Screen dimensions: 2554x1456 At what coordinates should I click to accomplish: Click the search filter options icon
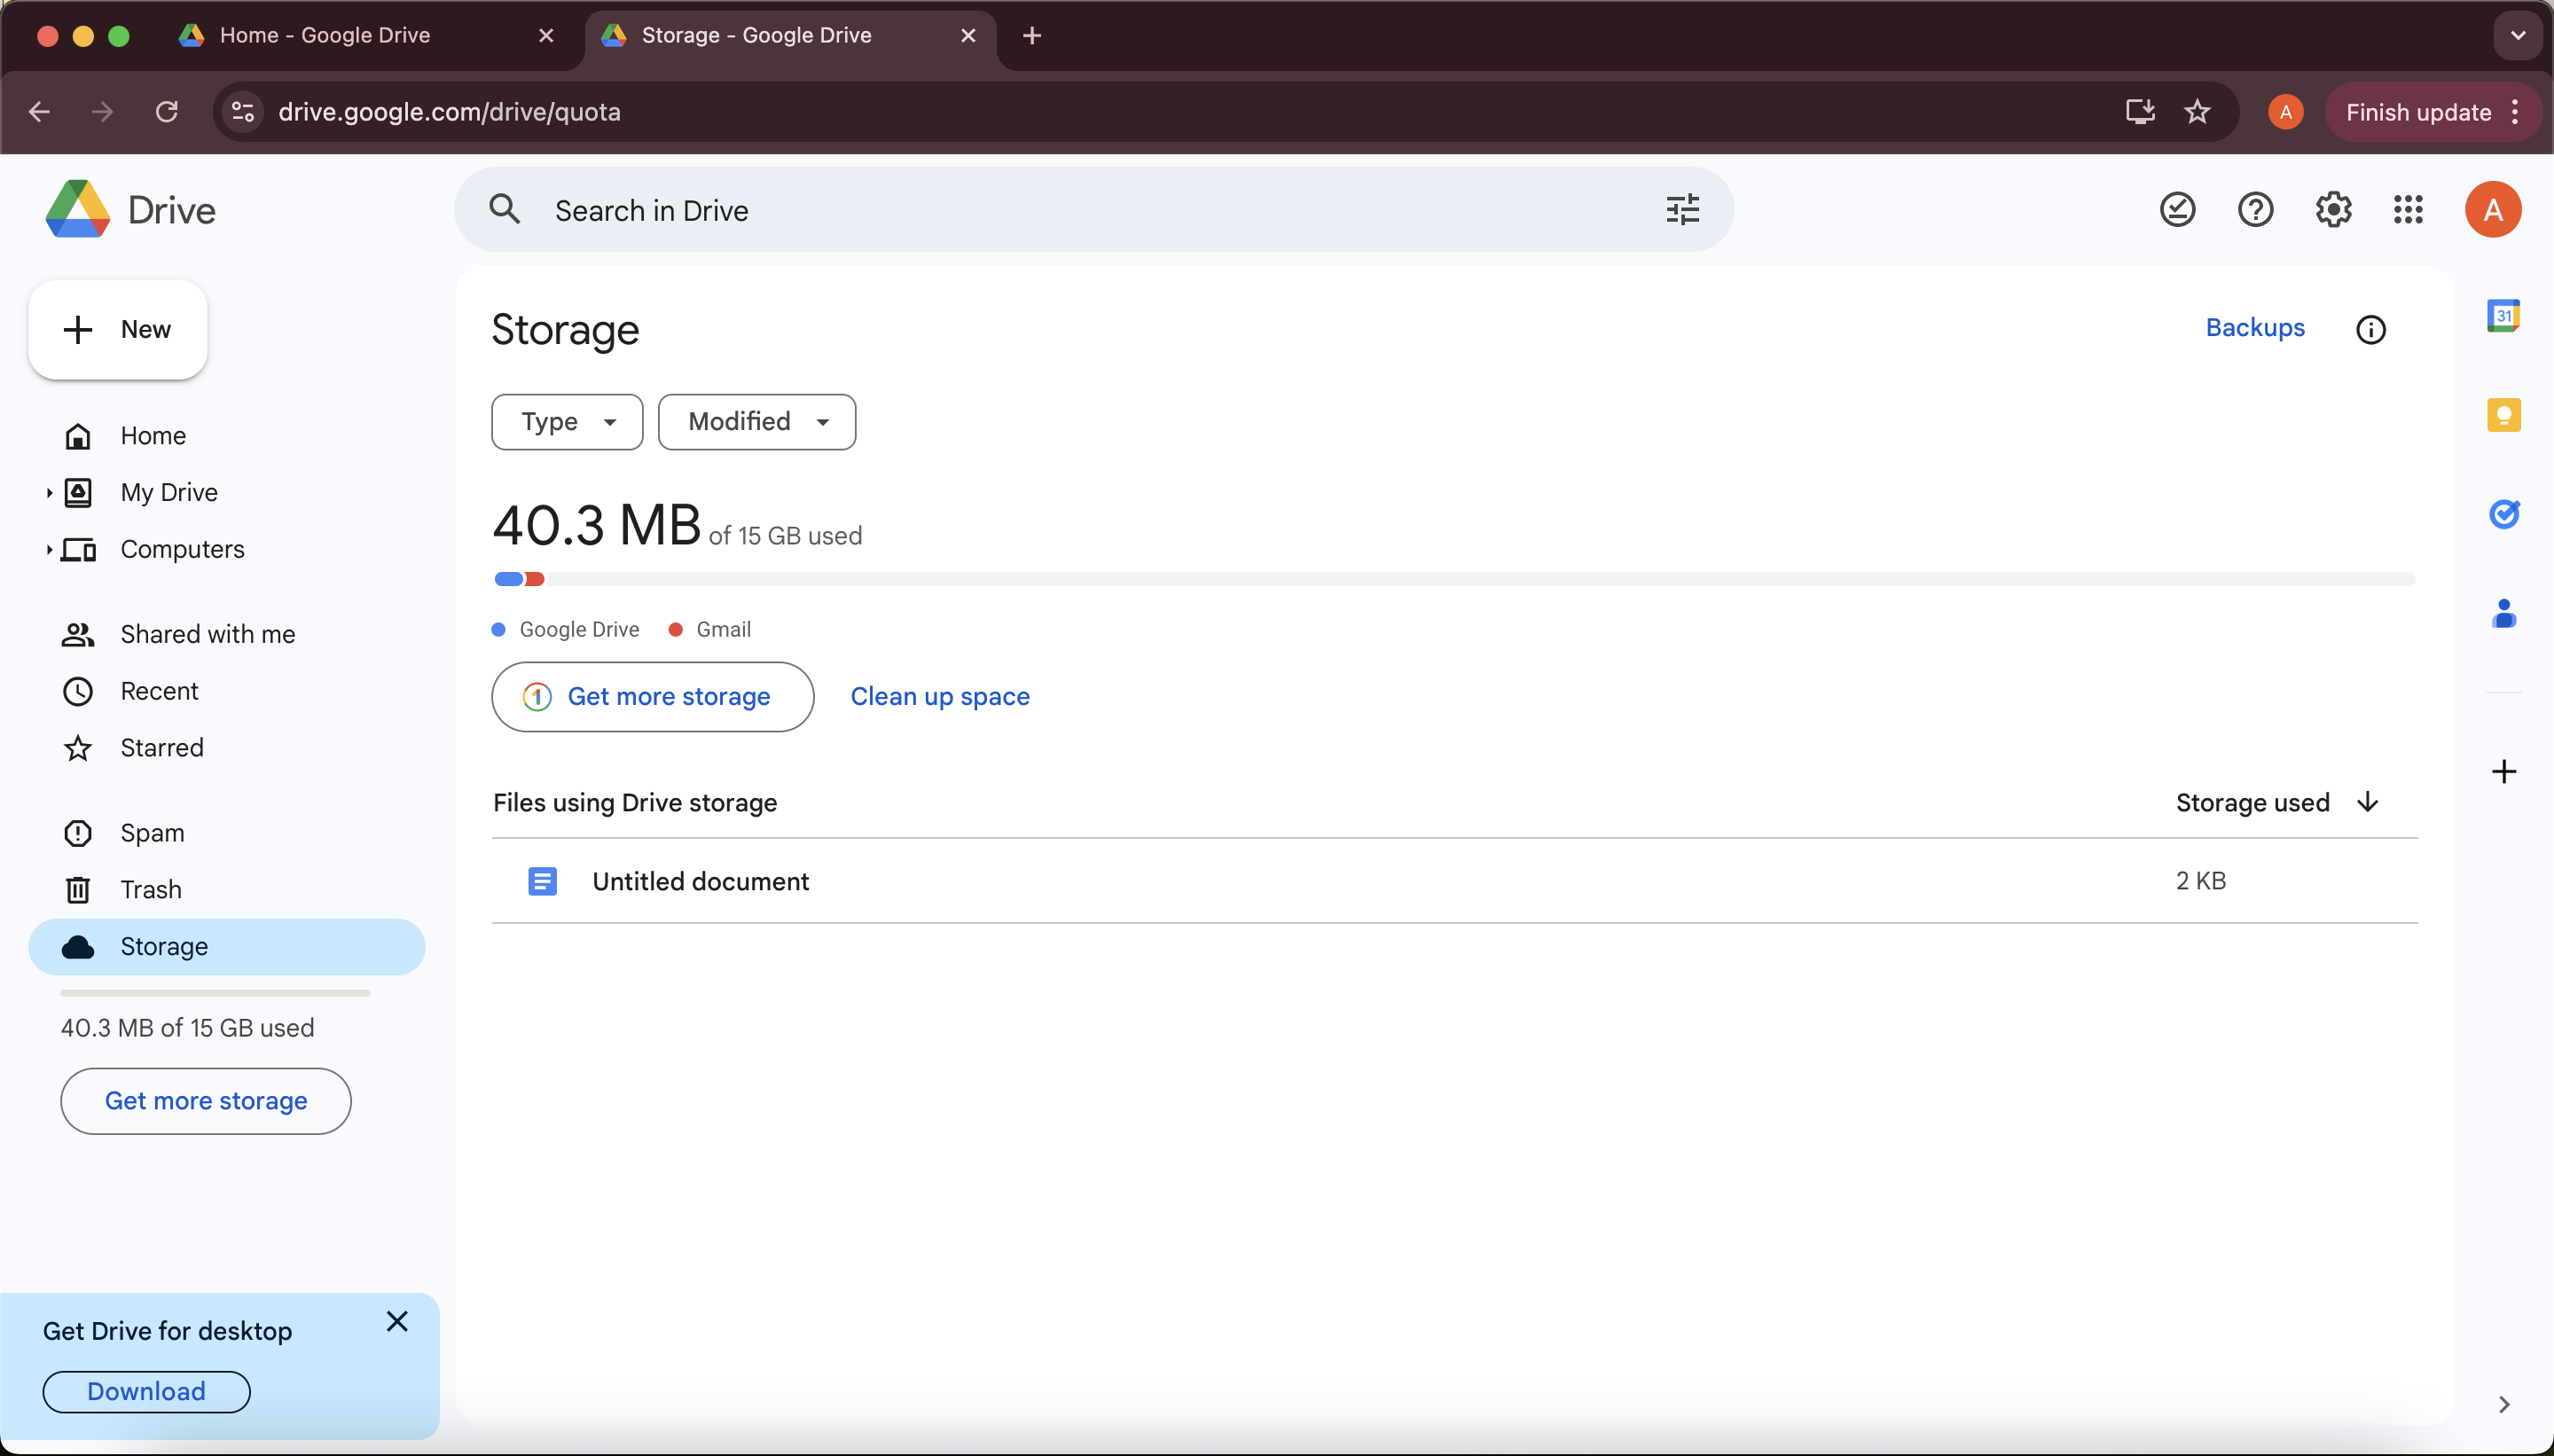[x=1682, y=210]
